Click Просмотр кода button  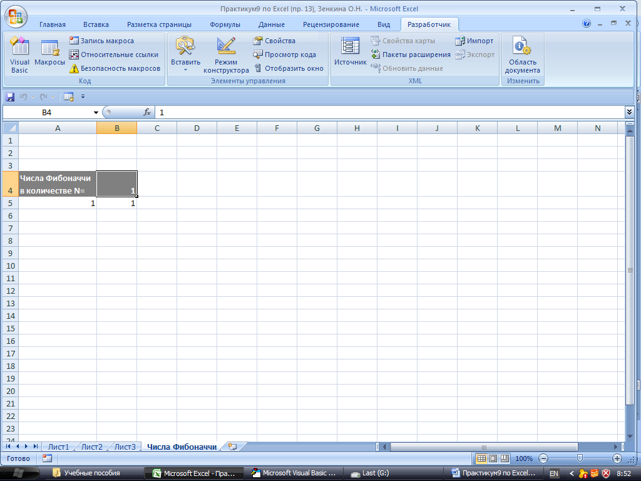click(285, 54)
